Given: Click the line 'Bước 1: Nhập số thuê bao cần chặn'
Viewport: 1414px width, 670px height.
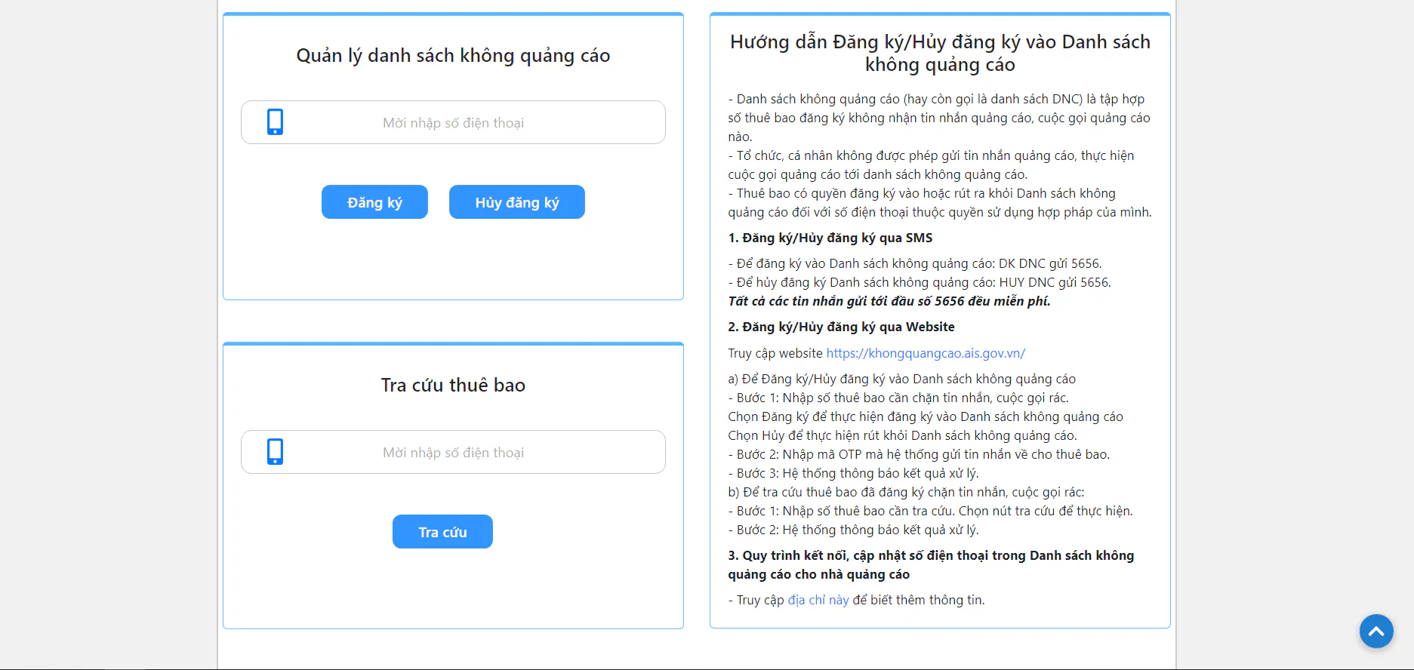Looking at the screenshot, I should [x=898, y=398].
